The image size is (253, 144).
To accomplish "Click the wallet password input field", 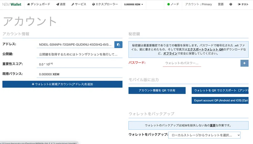I will pos(182,63).
